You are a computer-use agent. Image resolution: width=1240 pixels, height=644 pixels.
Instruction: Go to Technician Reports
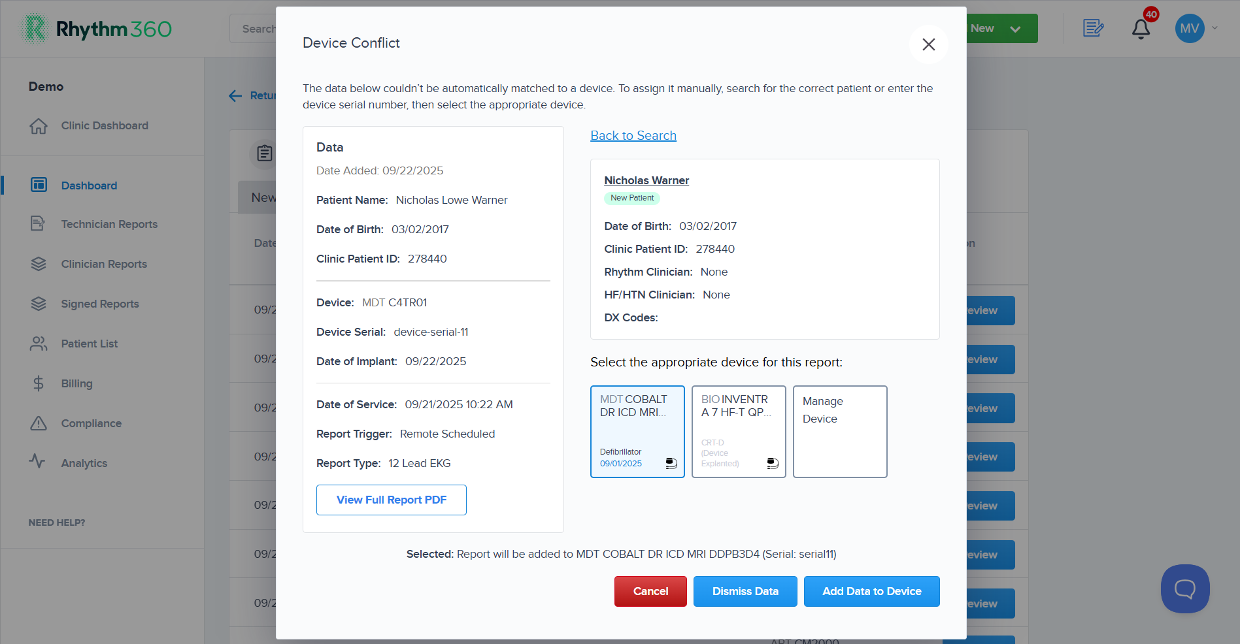109,224
